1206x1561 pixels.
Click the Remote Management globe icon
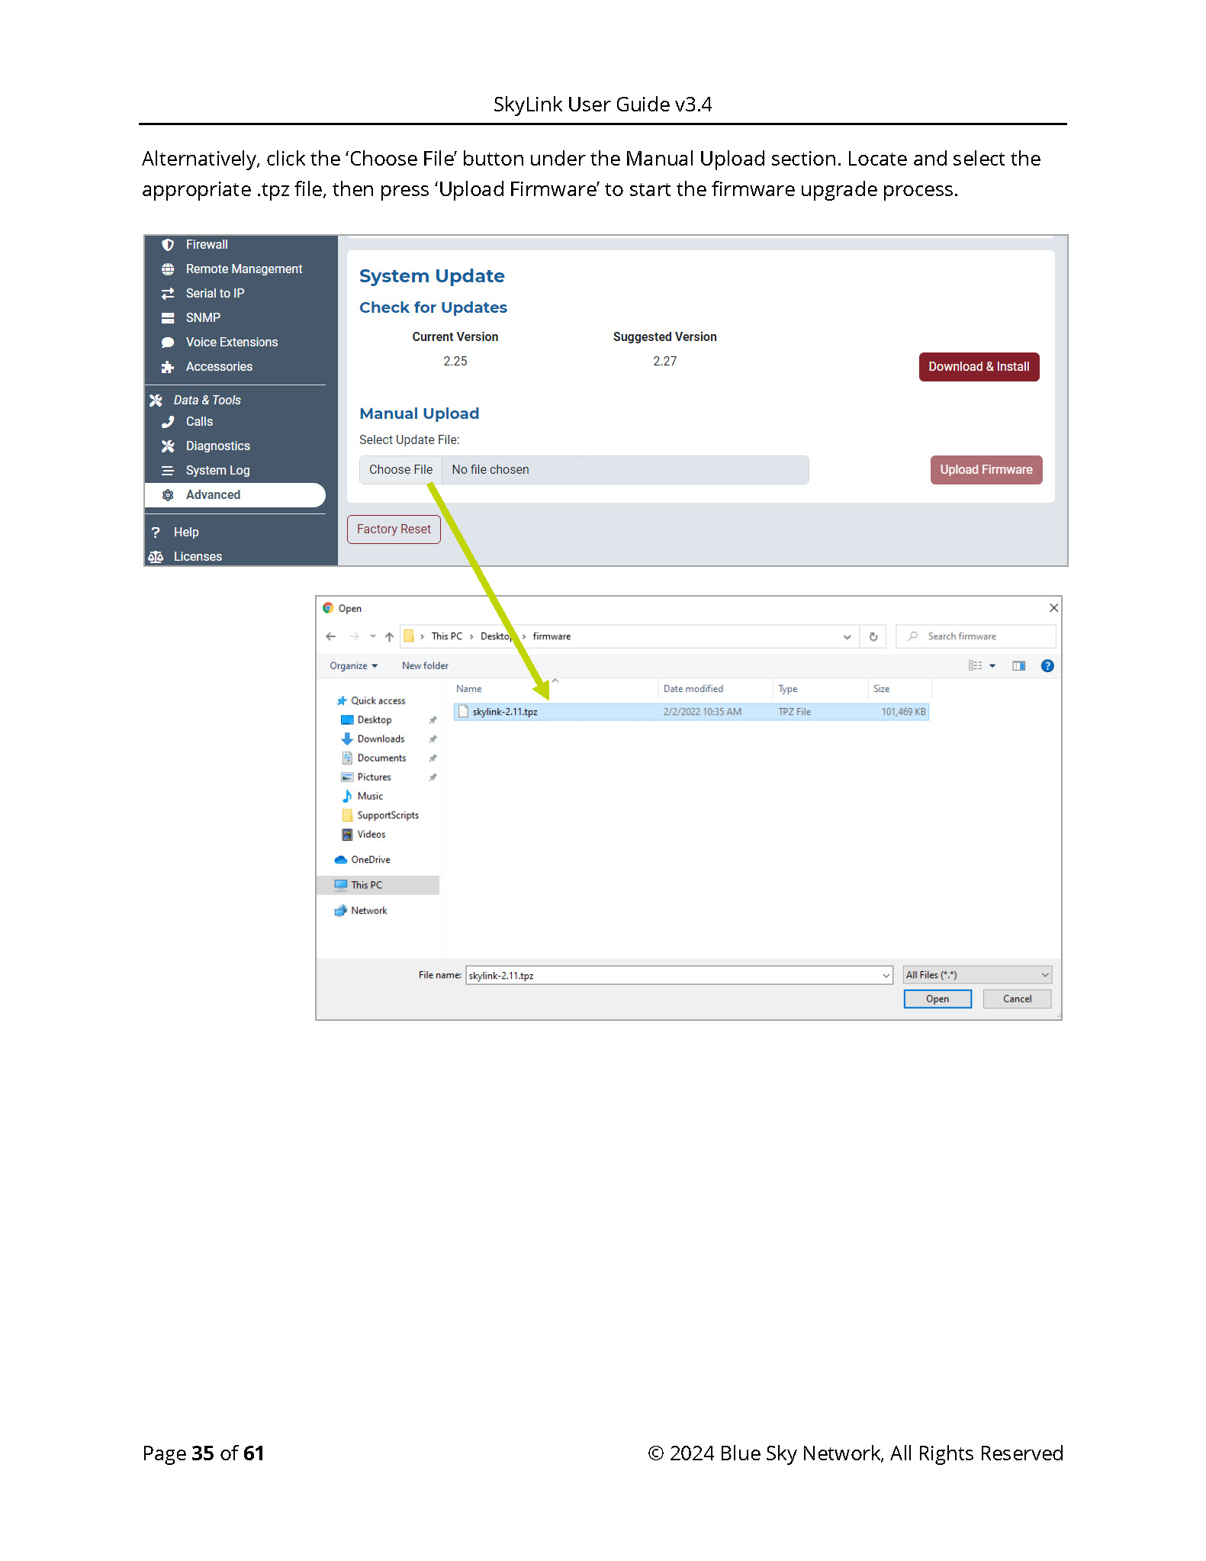pyautogui.click(x=168, y=269)
